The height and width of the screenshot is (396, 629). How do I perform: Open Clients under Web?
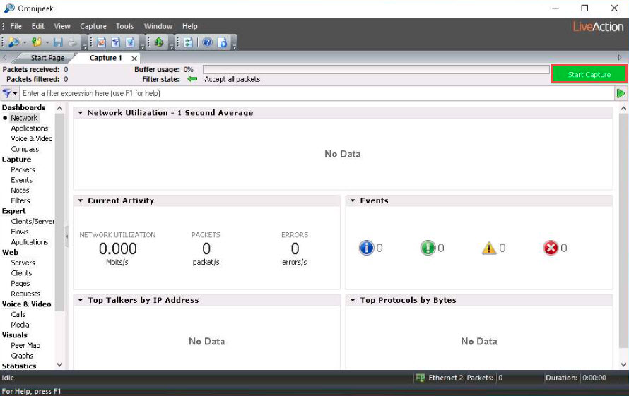[x=21, y=273]
